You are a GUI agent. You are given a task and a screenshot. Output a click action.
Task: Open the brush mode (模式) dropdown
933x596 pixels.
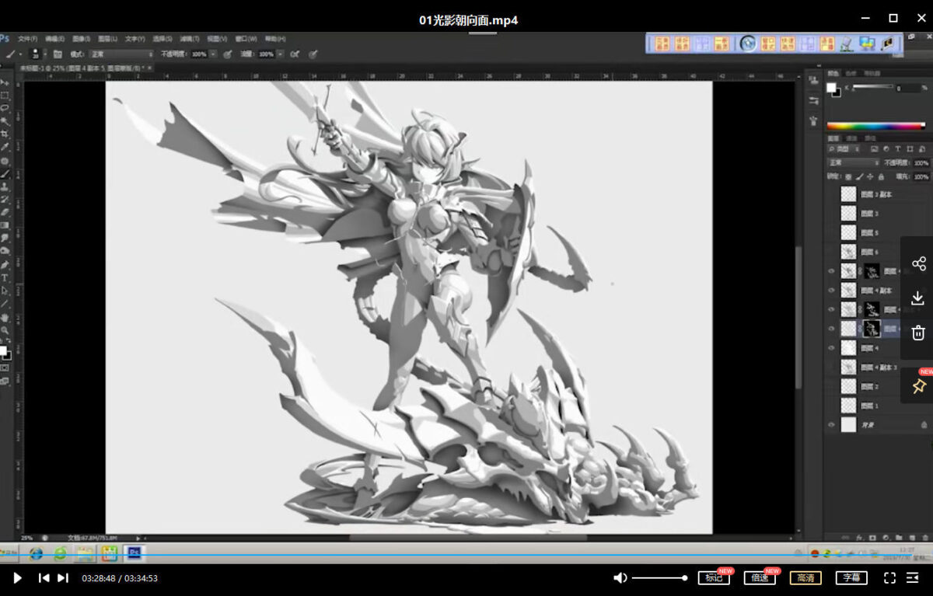pyautogui.click(x=121, y=54)
